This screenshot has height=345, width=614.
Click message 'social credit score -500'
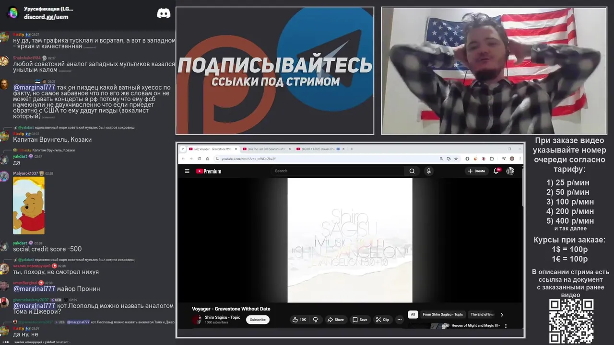click(47, 249)
